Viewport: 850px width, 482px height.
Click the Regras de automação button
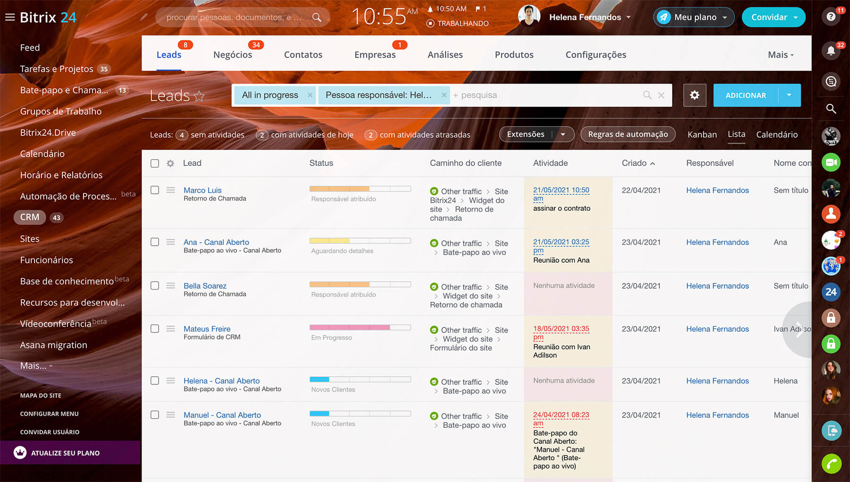click(628, 134)
